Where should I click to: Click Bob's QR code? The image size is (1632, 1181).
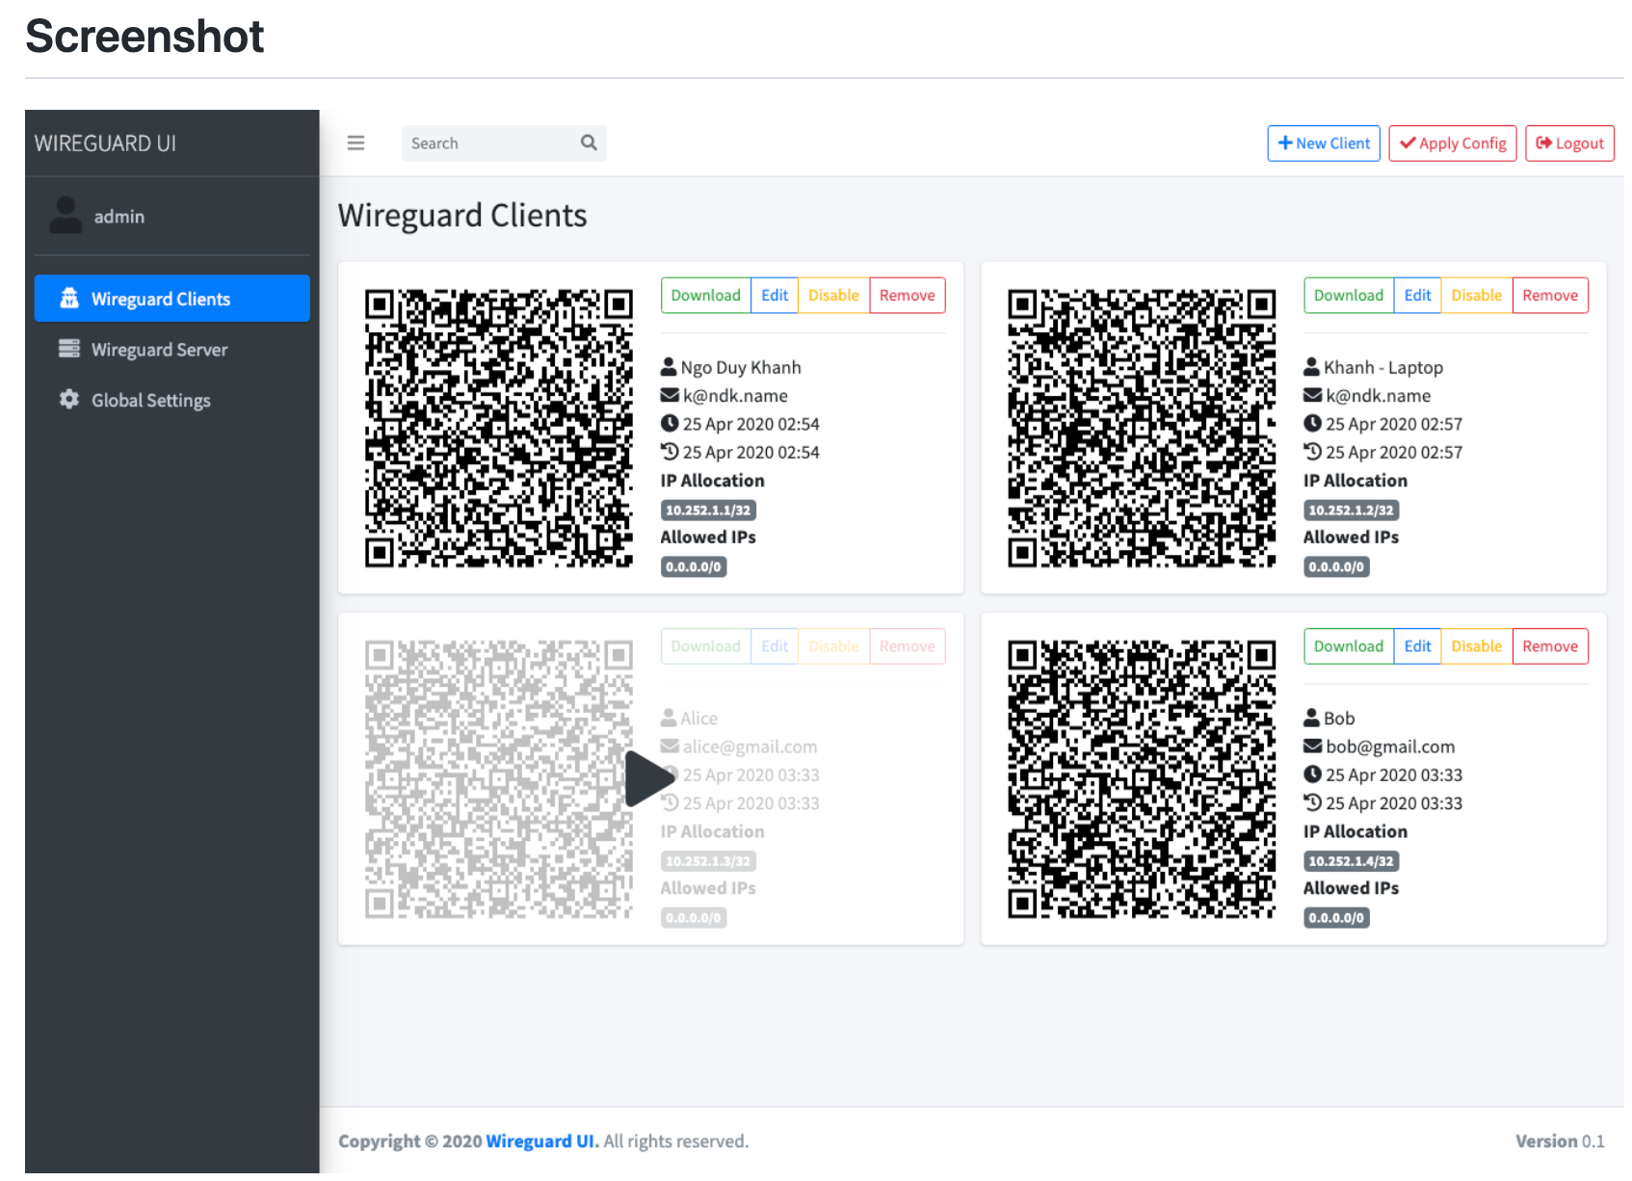click(1142, 778)
